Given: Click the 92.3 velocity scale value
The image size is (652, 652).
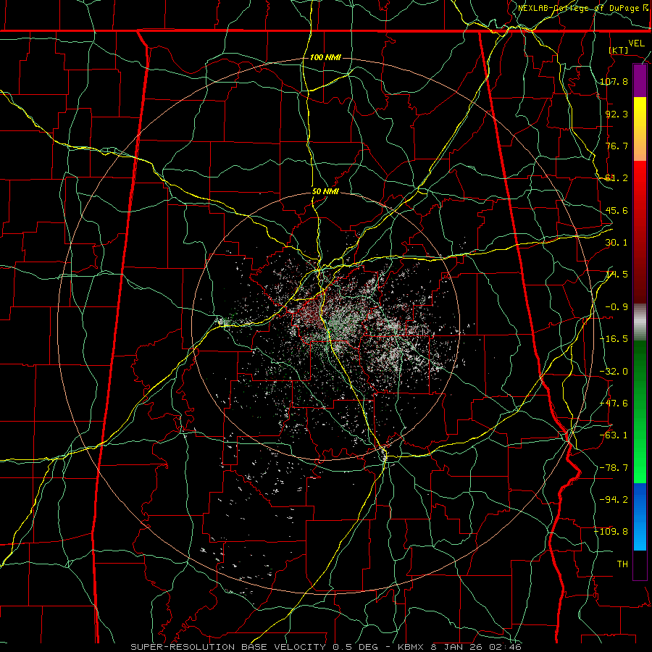Looking at the screenshot, I should click(617, 114).
